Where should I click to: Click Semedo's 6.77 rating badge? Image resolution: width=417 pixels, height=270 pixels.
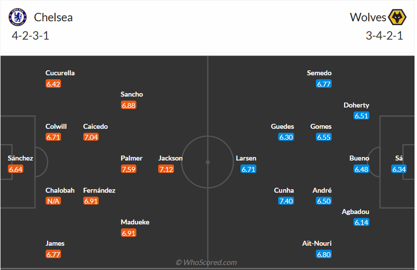click(x=324, y=84)
